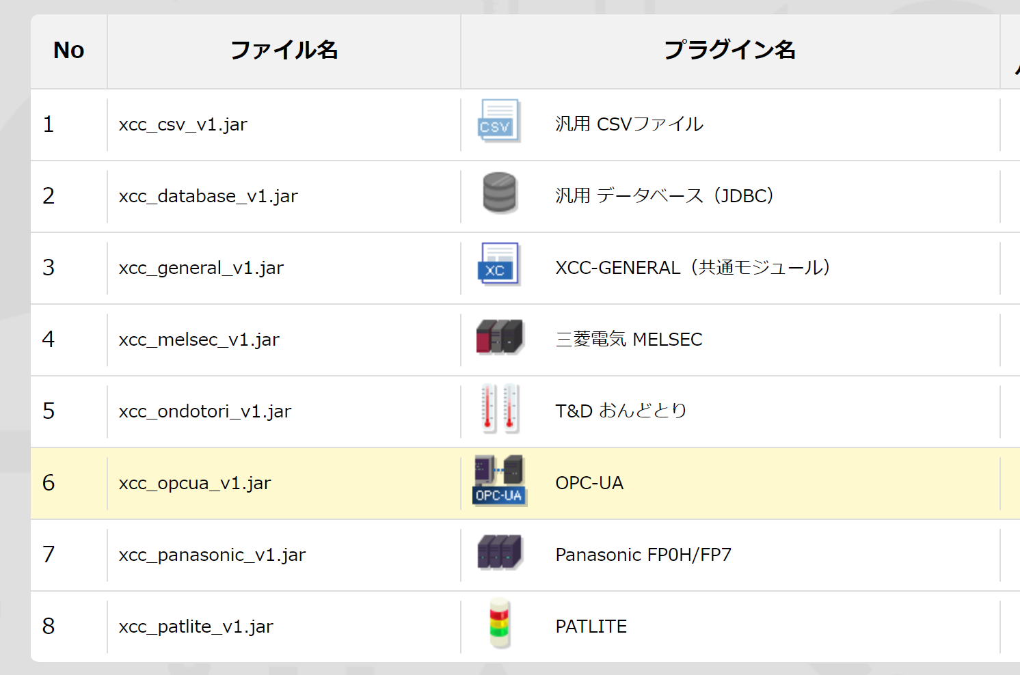Click plugin name 汎用 CSVファイル

pos(629,124)
